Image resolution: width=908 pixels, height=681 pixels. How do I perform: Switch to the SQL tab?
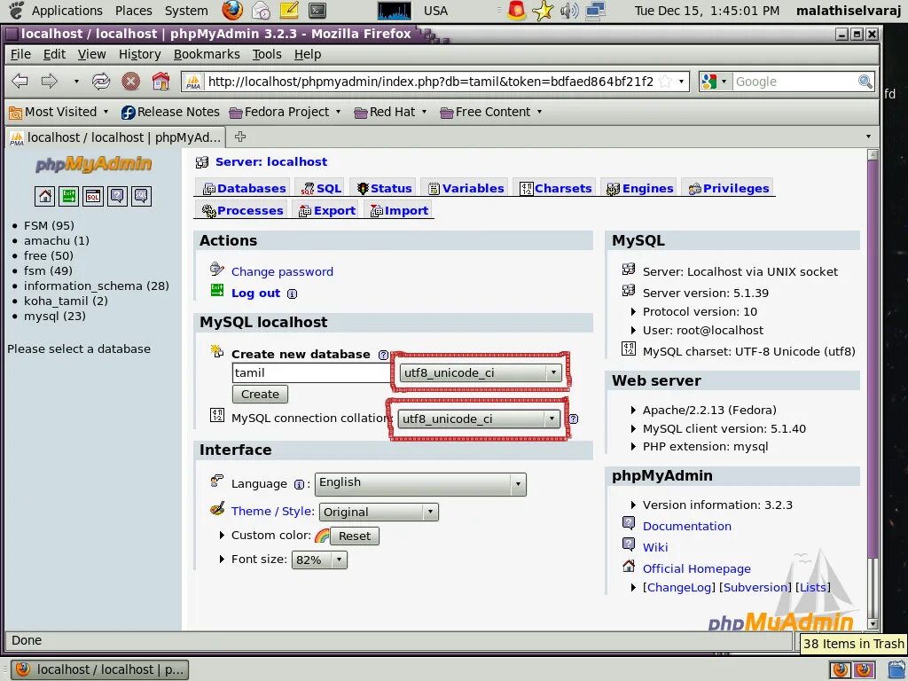click(x=321, y=188)
